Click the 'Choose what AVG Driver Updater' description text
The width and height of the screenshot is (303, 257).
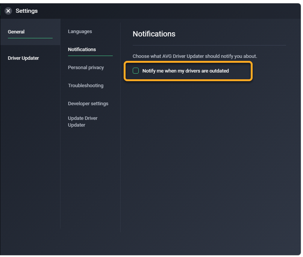pos(195,56)
